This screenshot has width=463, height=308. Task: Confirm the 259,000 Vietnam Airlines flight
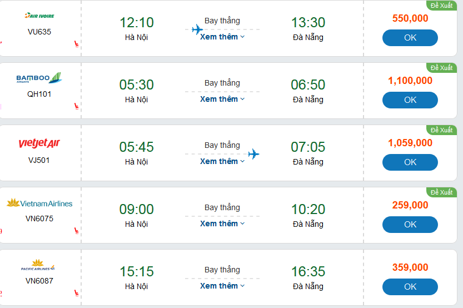click(410, 225)
